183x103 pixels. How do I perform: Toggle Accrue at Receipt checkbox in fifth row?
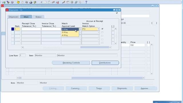102,43
